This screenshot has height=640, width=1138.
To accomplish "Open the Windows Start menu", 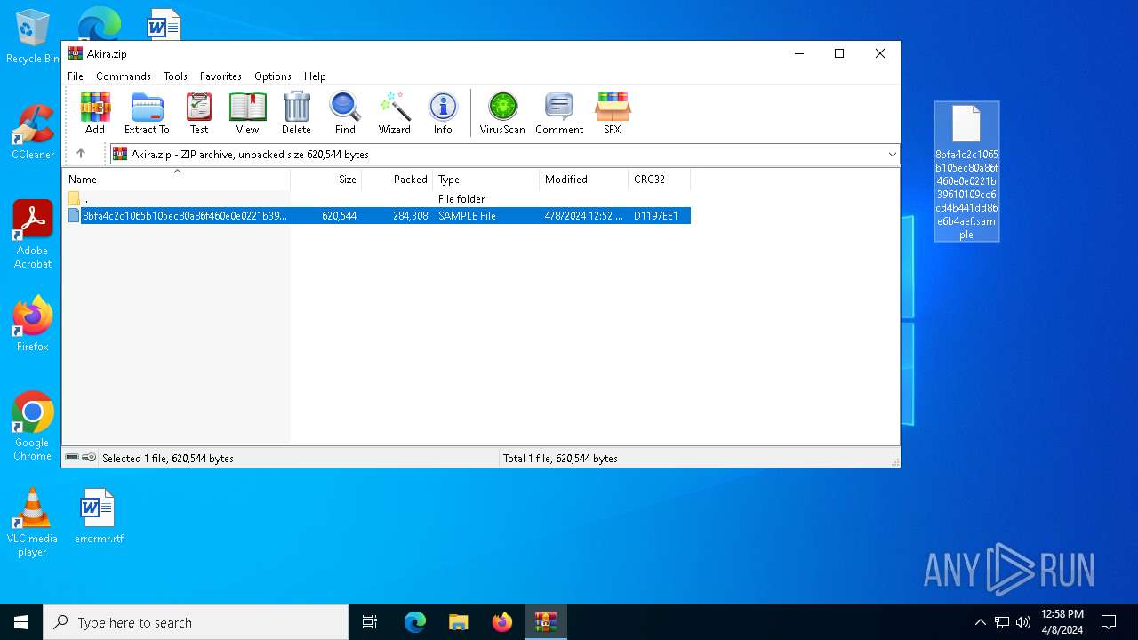I will coord(21,622).
